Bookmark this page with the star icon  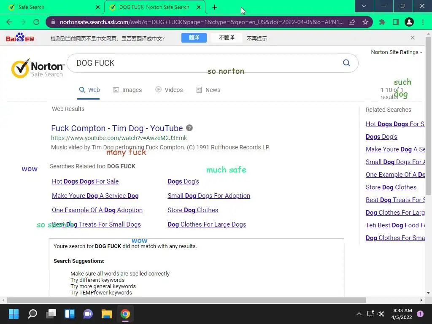tap(365, 22)
